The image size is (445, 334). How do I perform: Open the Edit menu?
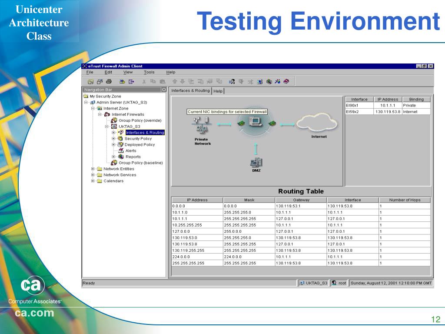(x=108, y=72)
